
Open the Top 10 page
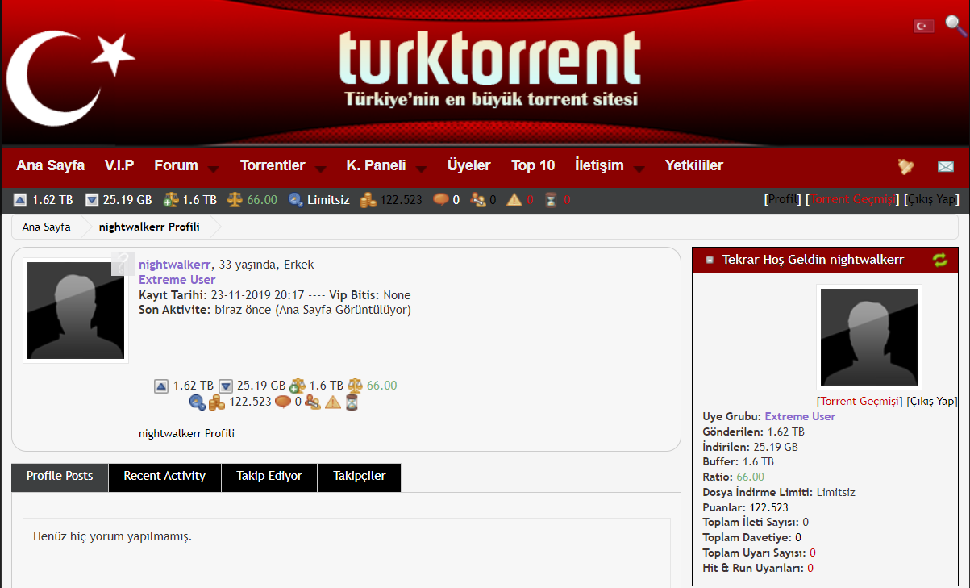click(533, 165)
